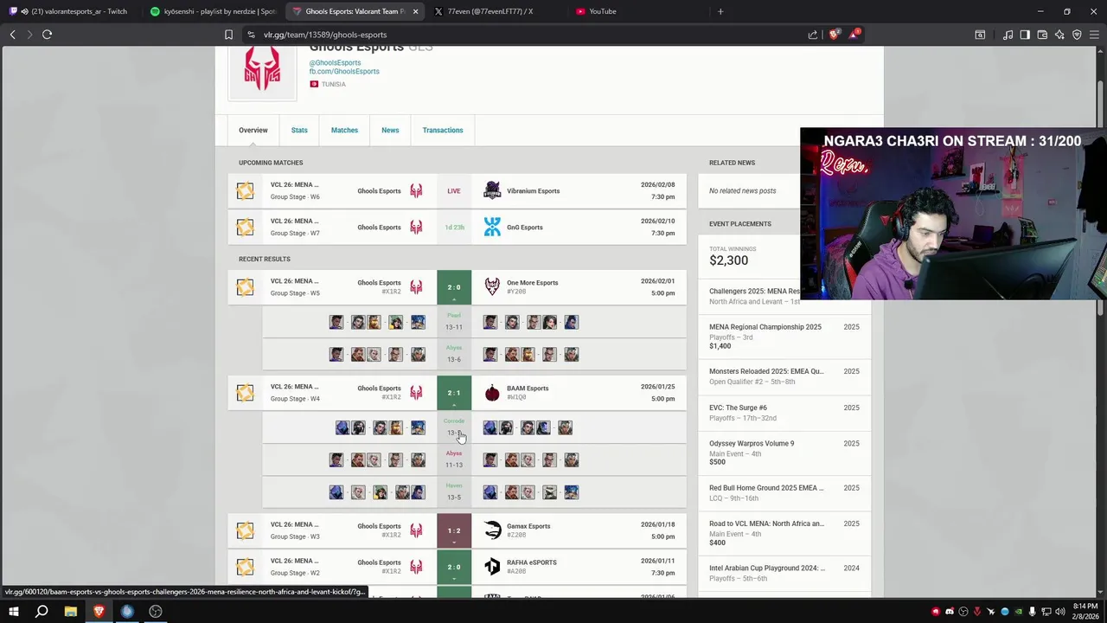Image resolution: width=1107 pixels, height=623 pixels.
Task: Open the Abyss 13-6 map result
Action: tap(474, 354)
